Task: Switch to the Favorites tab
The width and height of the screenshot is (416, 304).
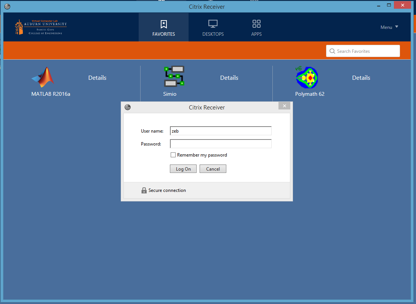Action: [163, 28]
